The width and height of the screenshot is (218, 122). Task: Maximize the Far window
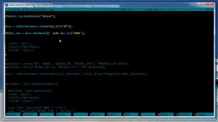[203, 4]
